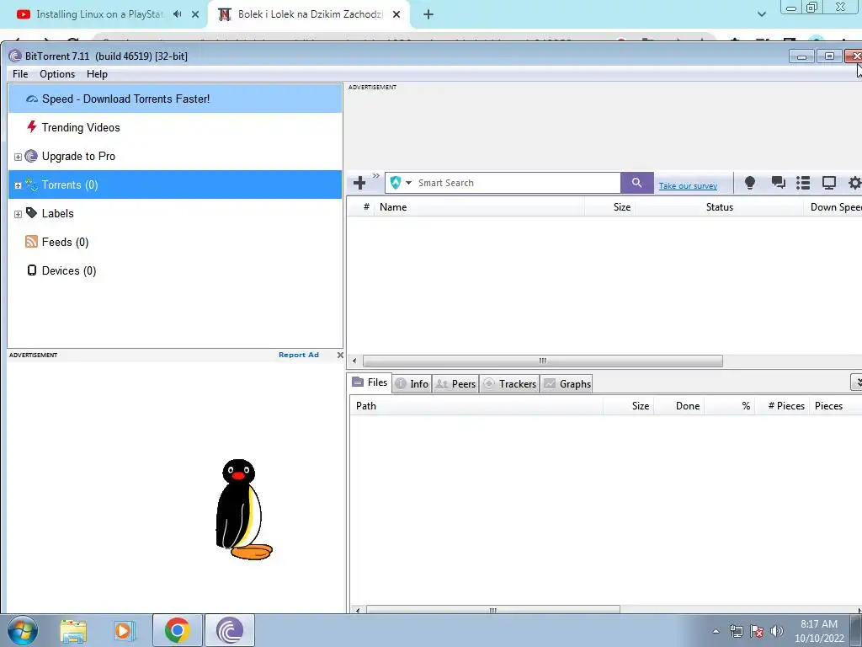The width and height of the screenshot is (862, 647).
Task: Collapse the detail pane chevron button
Action: pos(856,382)
